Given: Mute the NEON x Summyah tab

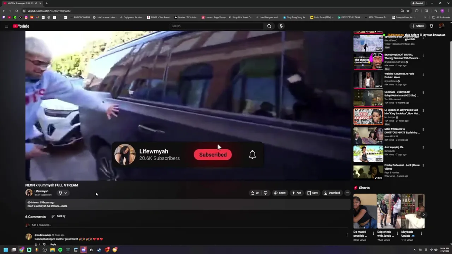Looking at the screenshot, I should [x=36, y=3].
